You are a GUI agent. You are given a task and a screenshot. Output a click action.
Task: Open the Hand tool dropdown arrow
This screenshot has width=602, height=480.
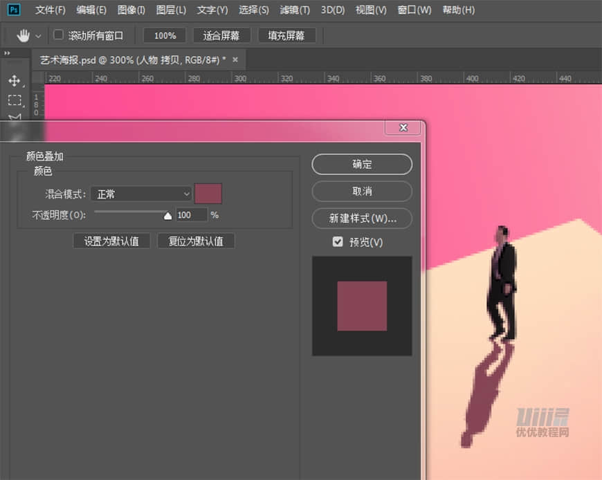point(39,35)
